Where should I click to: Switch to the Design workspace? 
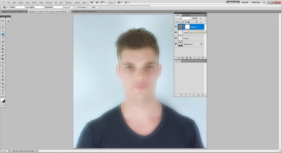pyautogui.click(x=245, y=2)
